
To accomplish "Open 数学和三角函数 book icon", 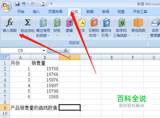I will [122, 23].
